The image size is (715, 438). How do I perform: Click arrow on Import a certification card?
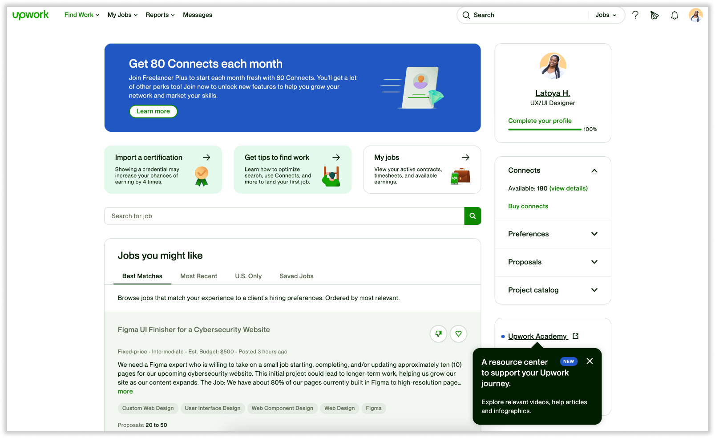pyautogui.click(x=206, y=158)
